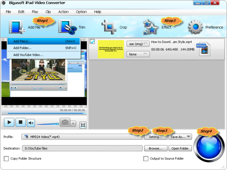227x170 pixels.
Task: Minimize the converter window
Action: (197, 3)
